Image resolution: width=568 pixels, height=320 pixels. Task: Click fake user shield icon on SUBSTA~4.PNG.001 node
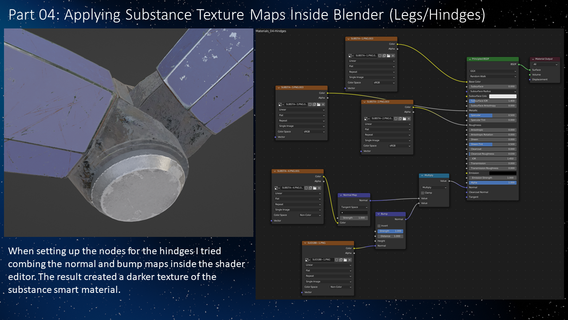(306, 188)
